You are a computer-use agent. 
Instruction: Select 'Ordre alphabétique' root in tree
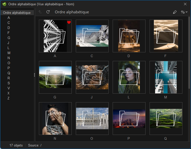tap(17, 13)
